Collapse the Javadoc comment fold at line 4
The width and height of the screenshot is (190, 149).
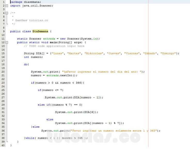(7, 13)
